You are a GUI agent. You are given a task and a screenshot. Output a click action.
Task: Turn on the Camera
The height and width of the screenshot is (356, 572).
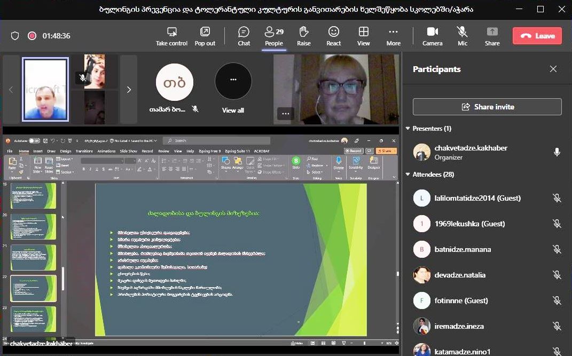(432, 36)
